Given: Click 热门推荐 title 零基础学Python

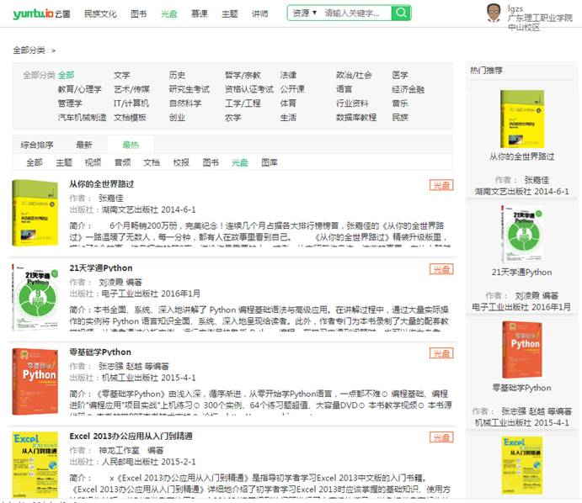Looking at the screenshot, I should pos(522,388).
